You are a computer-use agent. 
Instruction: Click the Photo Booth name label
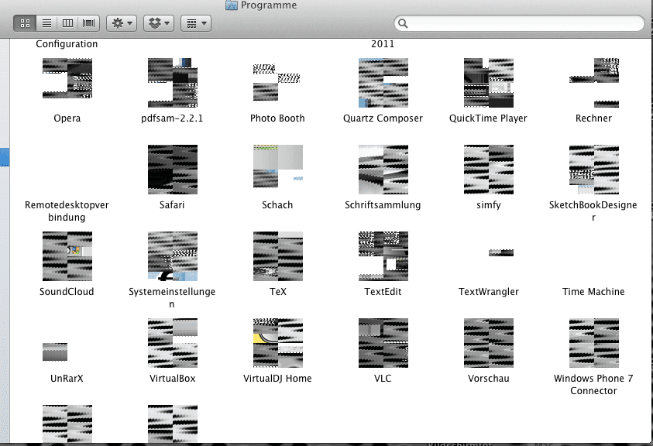pyautogui.click(x=277, y=118)
